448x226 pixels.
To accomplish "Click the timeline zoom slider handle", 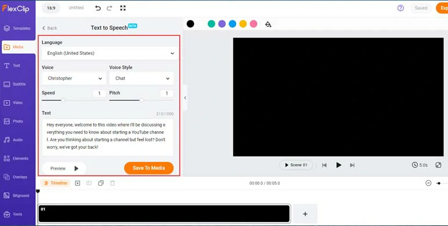I will tap(439, 183).
